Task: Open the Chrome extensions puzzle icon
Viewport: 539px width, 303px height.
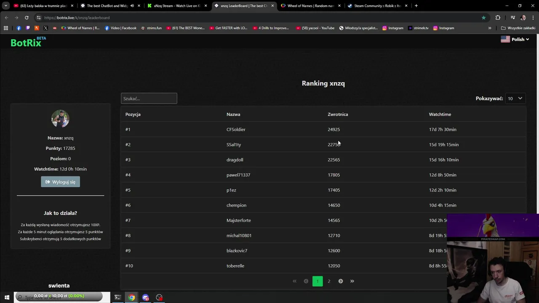Action: [x=498, y=18]
